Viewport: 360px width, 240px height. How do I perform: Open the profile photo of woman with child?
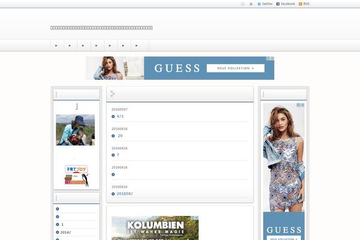(x=76, y=130)
